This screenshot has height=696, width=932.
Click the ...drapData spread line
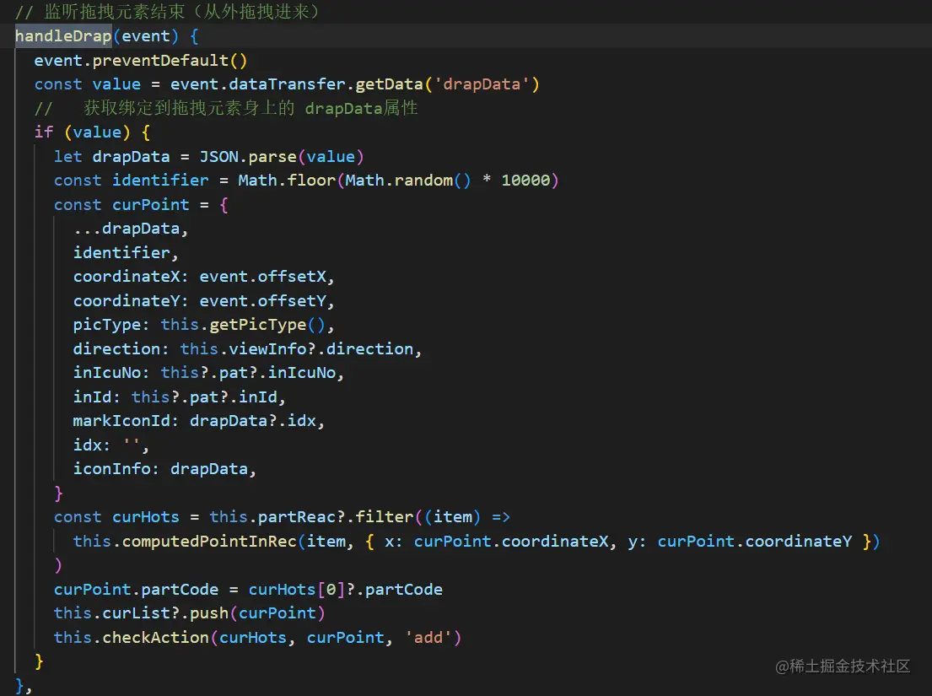click(x=131, y=229)
